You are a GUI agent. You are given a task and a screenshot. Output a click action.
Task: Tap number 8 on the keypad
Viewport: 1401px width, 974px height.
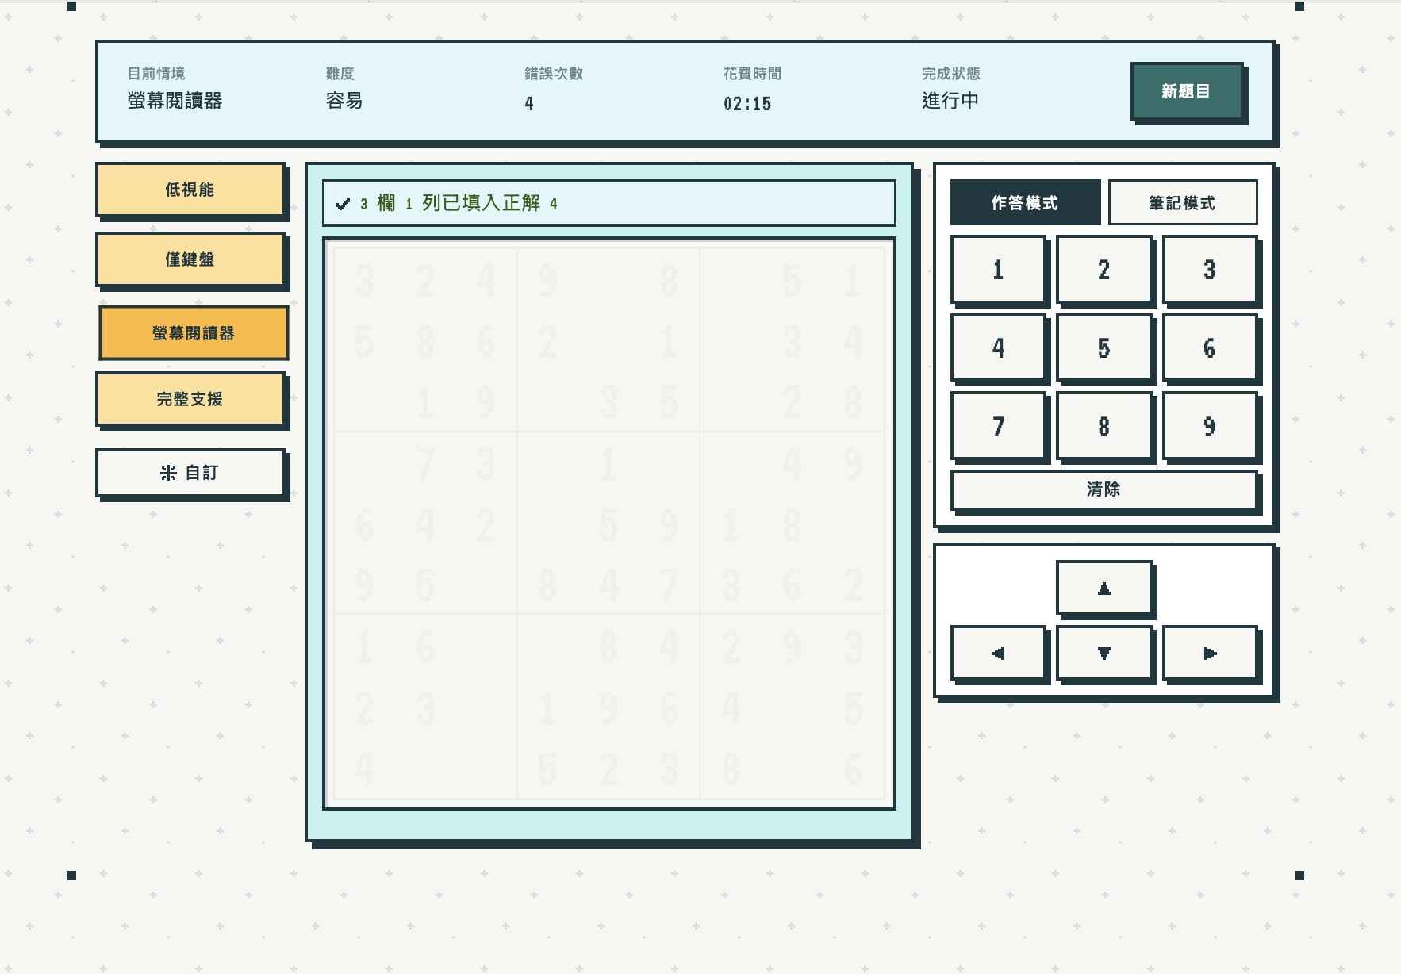point(1104,427)
